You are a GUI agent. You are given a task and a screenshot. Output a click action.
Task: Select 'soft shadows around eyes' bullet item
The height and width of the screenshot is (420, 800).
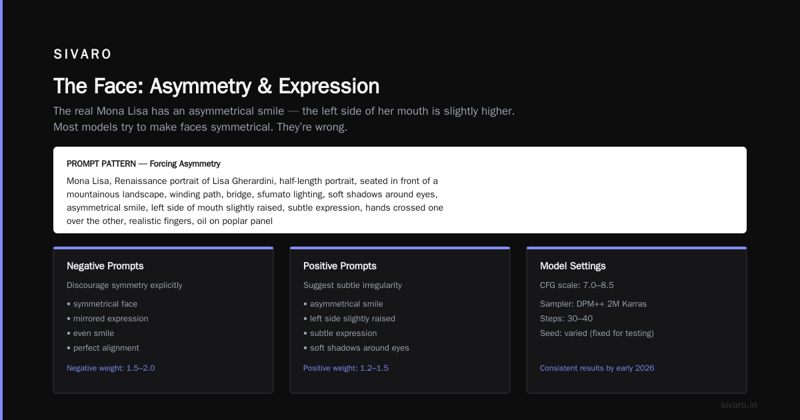point(357,348)
